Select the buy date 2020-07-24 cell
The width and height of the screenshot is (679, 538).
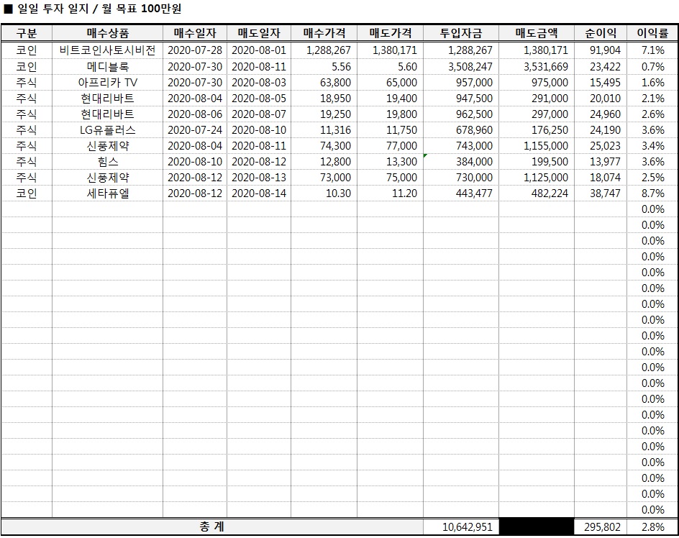click(195, 130)
